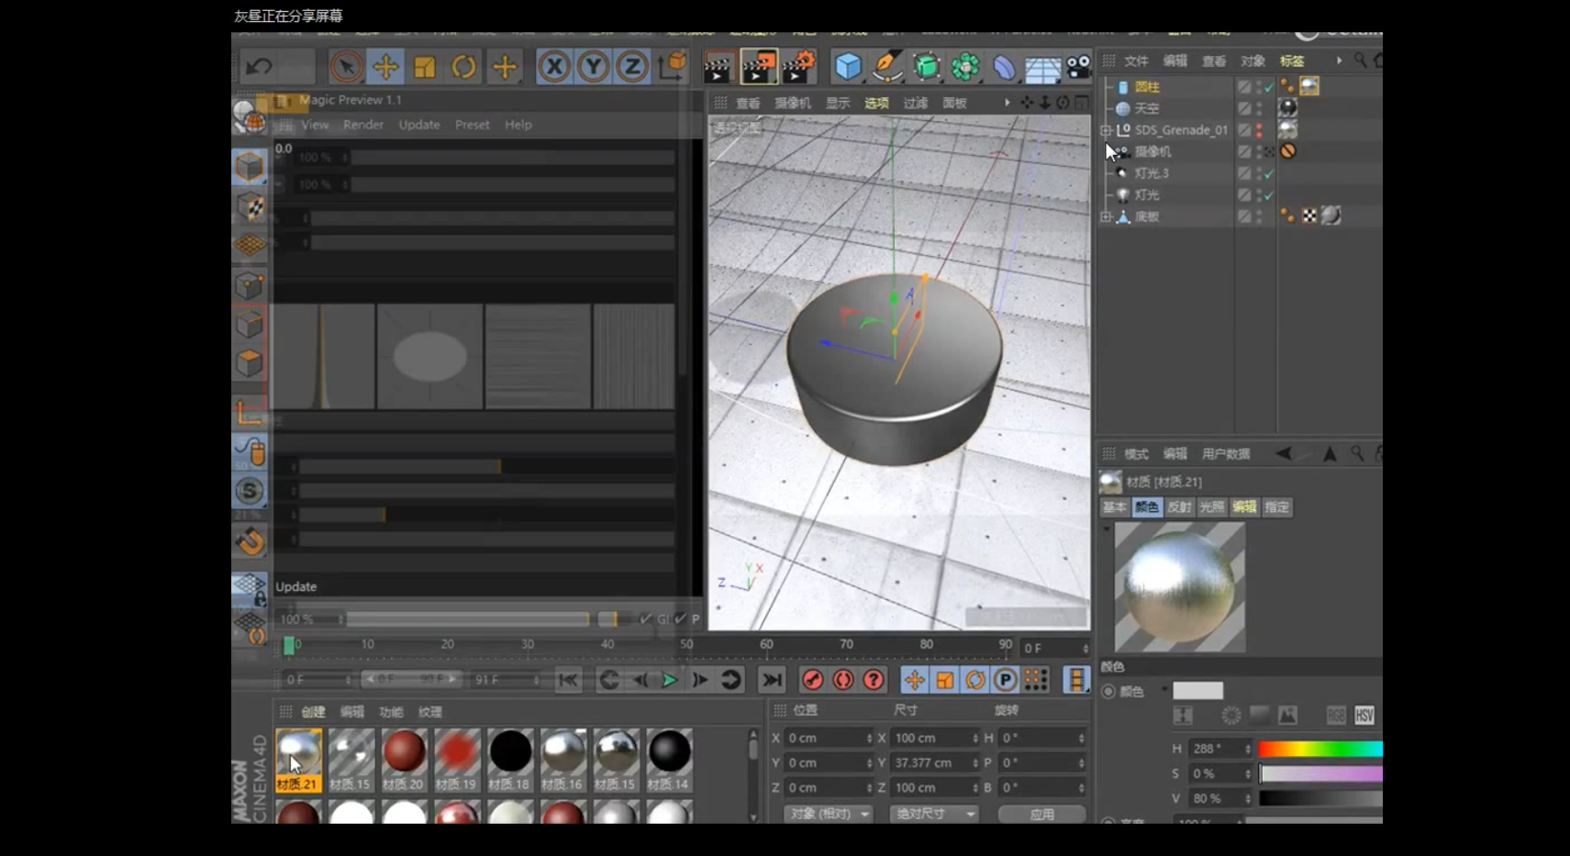
Task: Open the 对象 (相对) coordinate dropdown
Action: pos(829,814)
